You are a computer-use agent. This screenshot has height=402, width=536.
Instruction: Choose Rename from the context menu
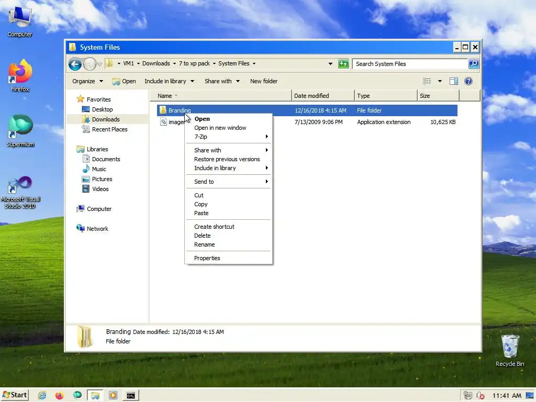pyautogui.click(x=228, y=245)
